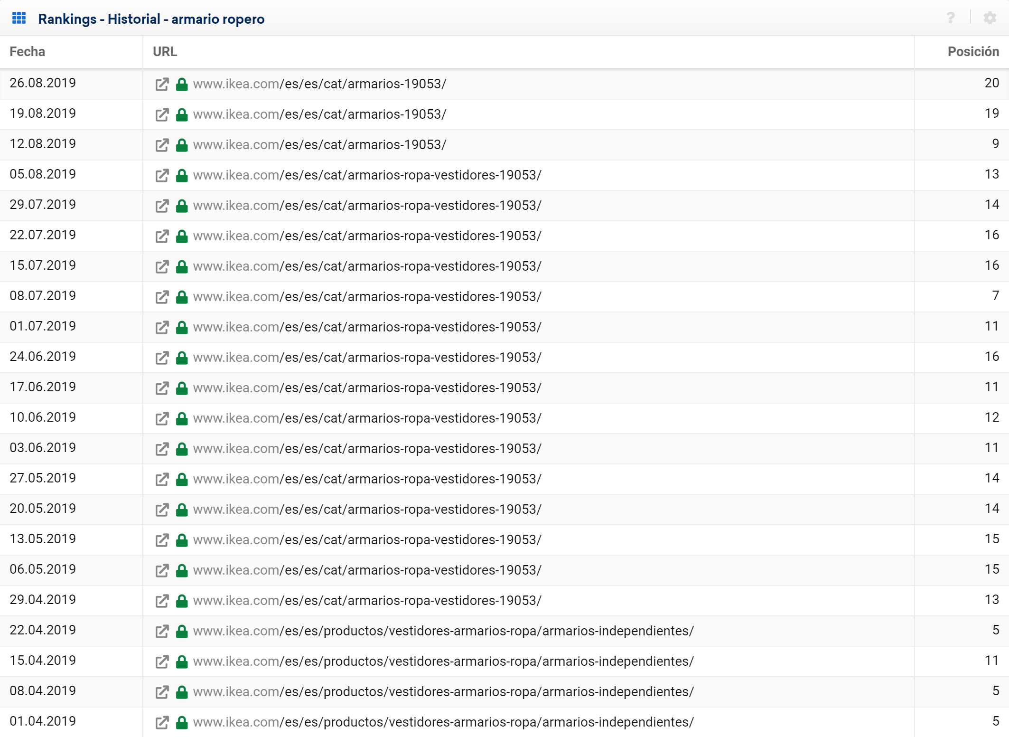Click the URL column header
This screenshot has width=1009, height=737.
[165, 52]
